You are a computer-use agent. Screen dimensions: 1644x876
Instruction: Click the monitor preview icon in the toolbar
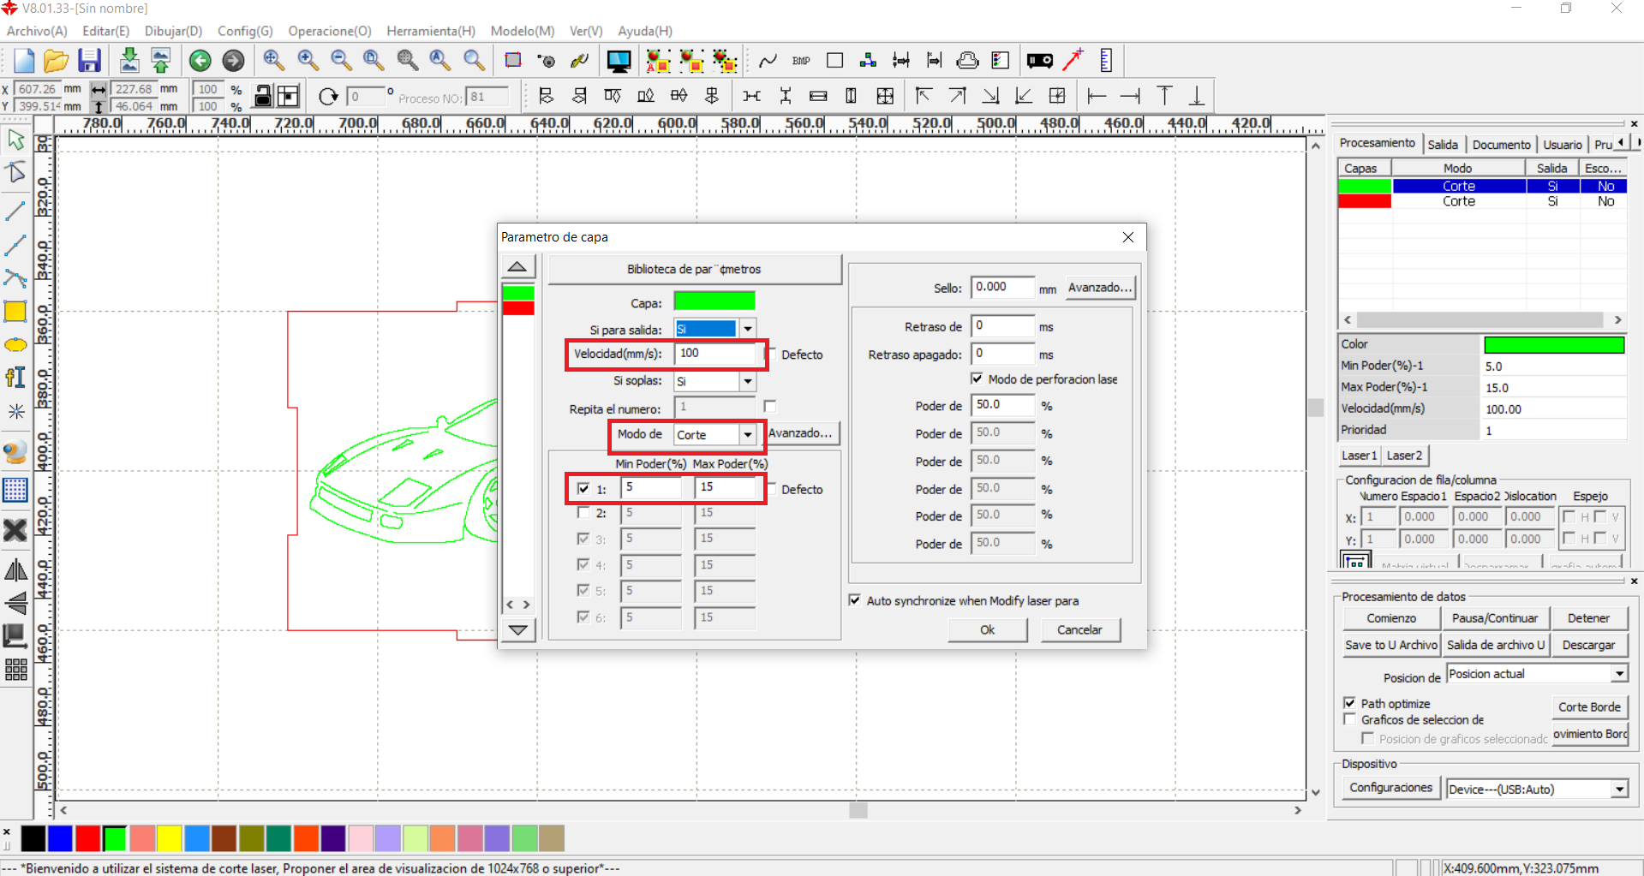coord(619,61)
